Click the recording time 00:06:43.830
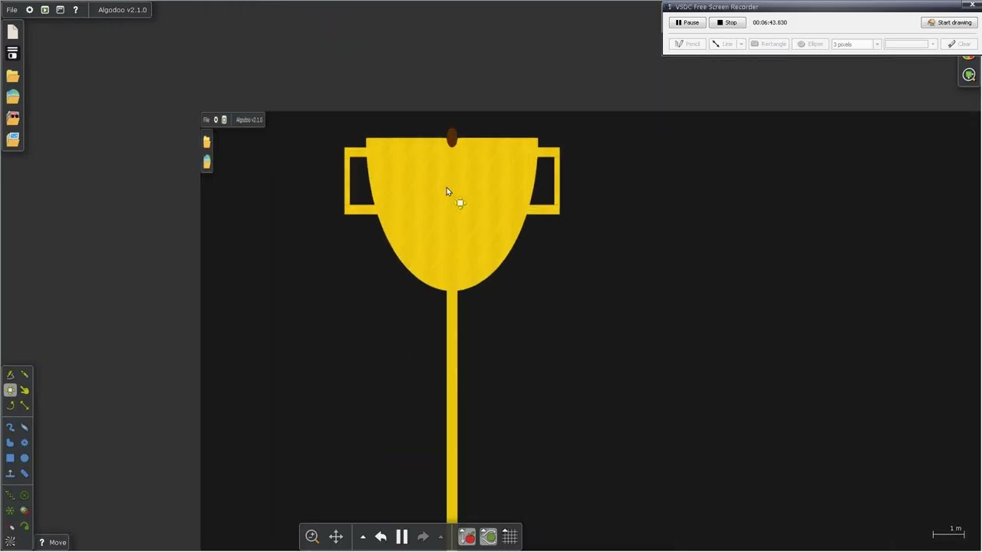Viewport: 982px width, 552px height. (769, 23)
